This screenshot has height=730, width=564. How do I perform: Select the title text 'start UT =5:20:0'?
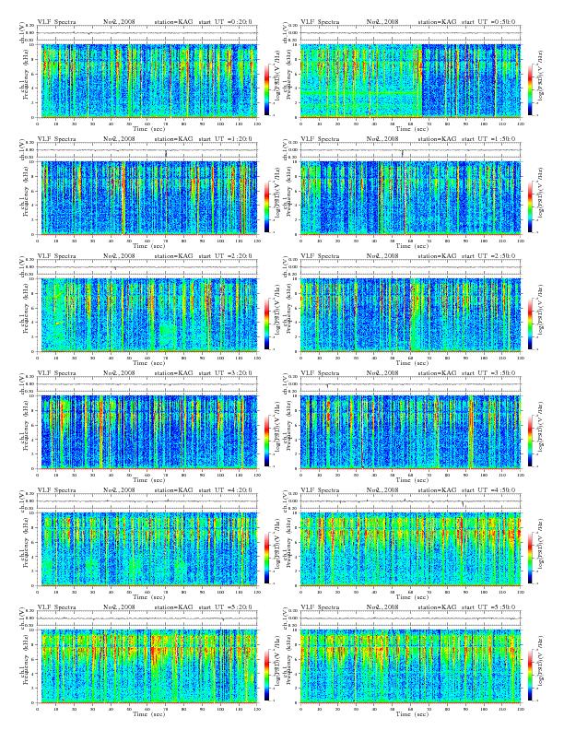(225, 607)
